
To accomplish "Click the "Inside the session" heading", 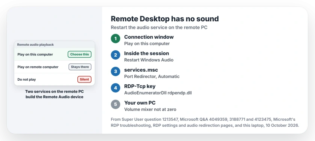I will click(146, 53).
